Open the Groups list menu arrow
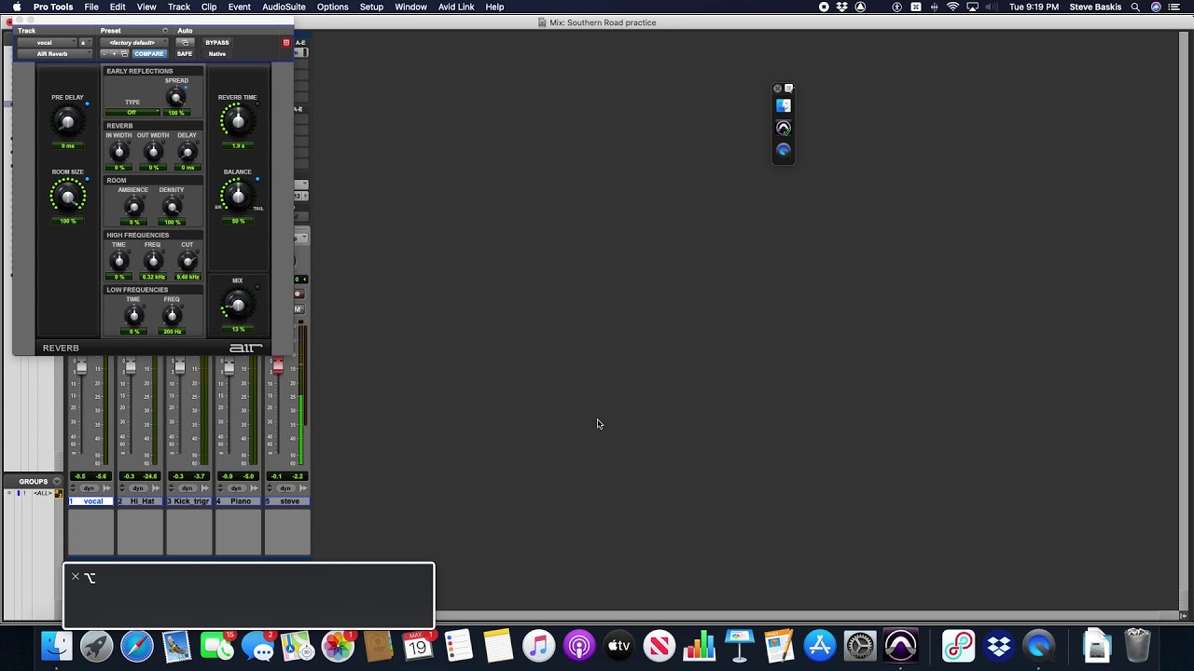Image resolution: width=1194 pixels, height=671 pixels. click(57, 482)
